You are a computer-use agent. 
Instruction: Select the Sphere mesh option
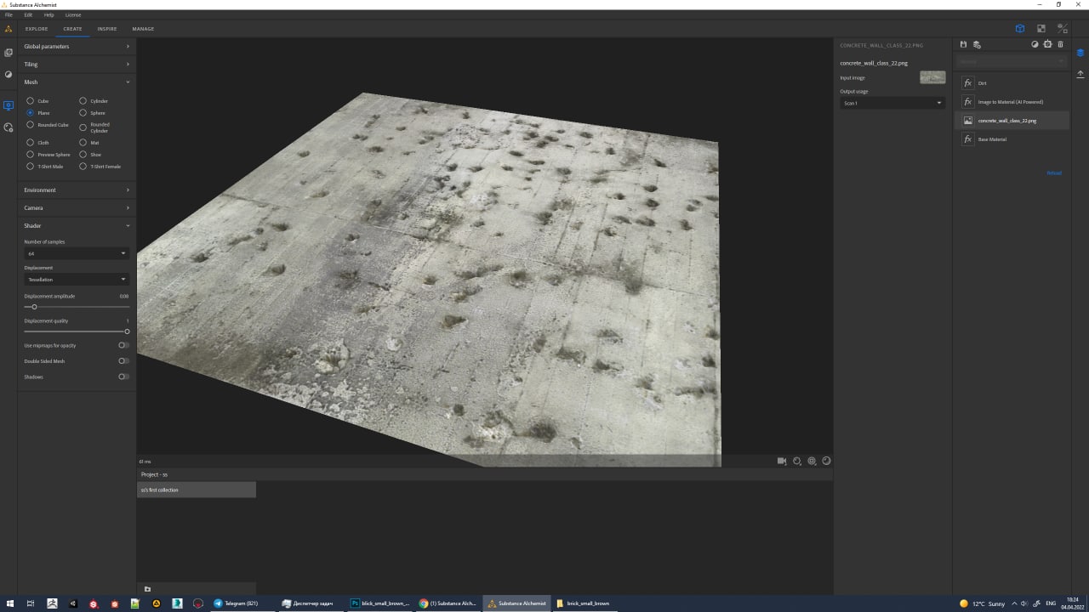tap(83, 113)
